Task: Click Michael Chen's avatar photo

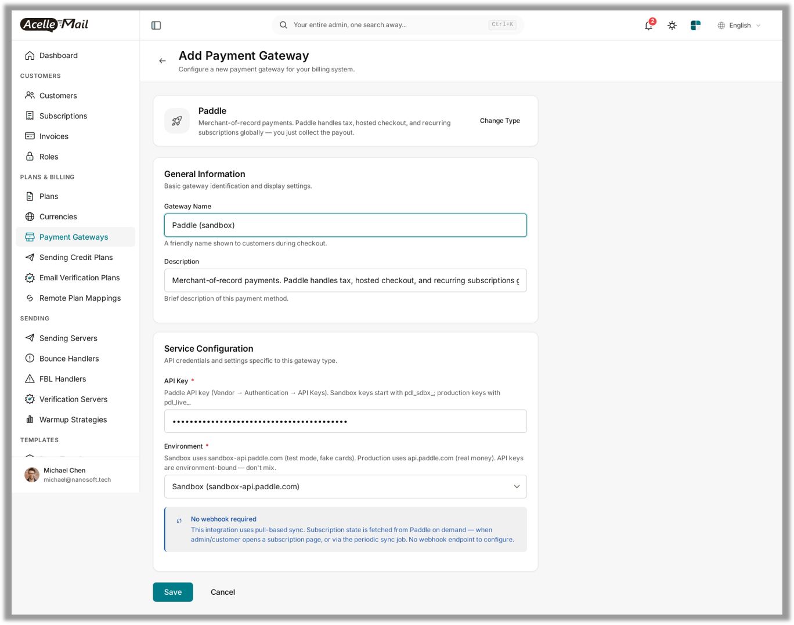Action: pyautogui.click(x=32, y=475)
